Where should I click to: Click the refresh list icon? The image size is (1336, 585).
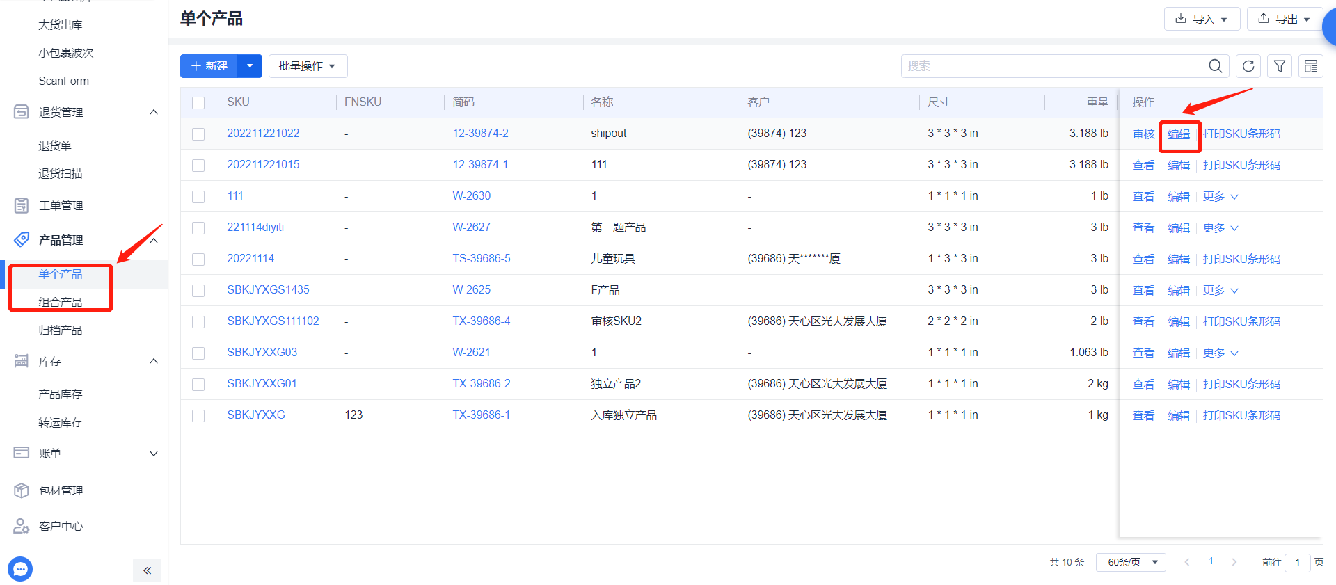tap(1248, 66)
